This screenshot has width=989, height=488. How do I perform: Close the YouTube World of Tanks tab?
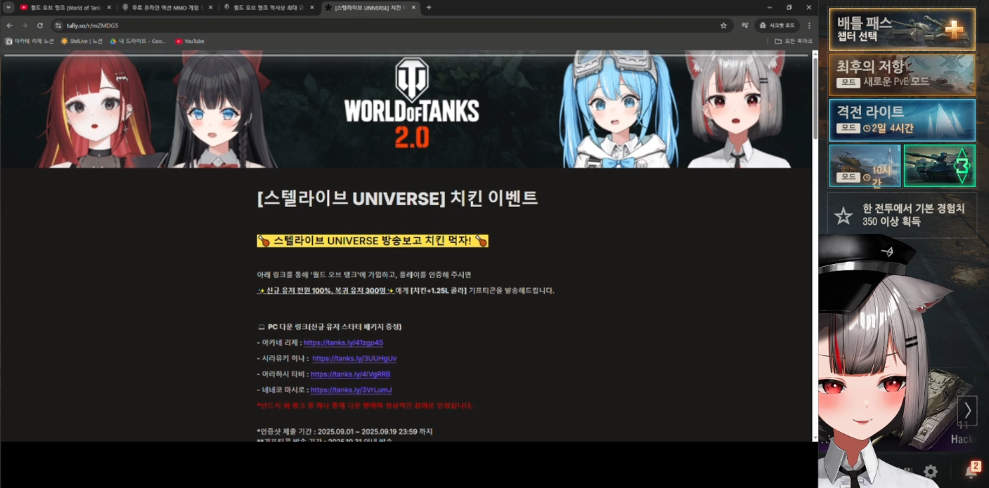109,7
